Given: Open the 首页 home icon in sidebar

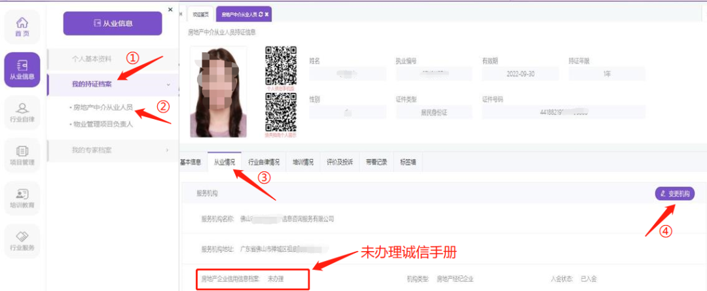Looking at the screenshot, I should click(22, 27).
